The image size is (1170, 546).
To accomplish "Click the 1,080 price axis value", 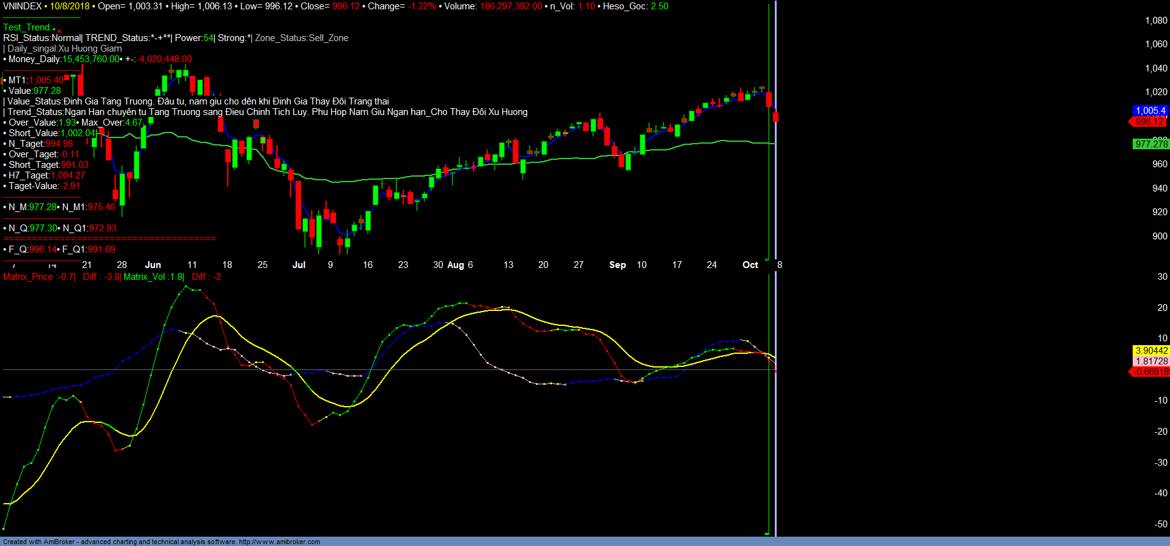I will [1156, 21].
